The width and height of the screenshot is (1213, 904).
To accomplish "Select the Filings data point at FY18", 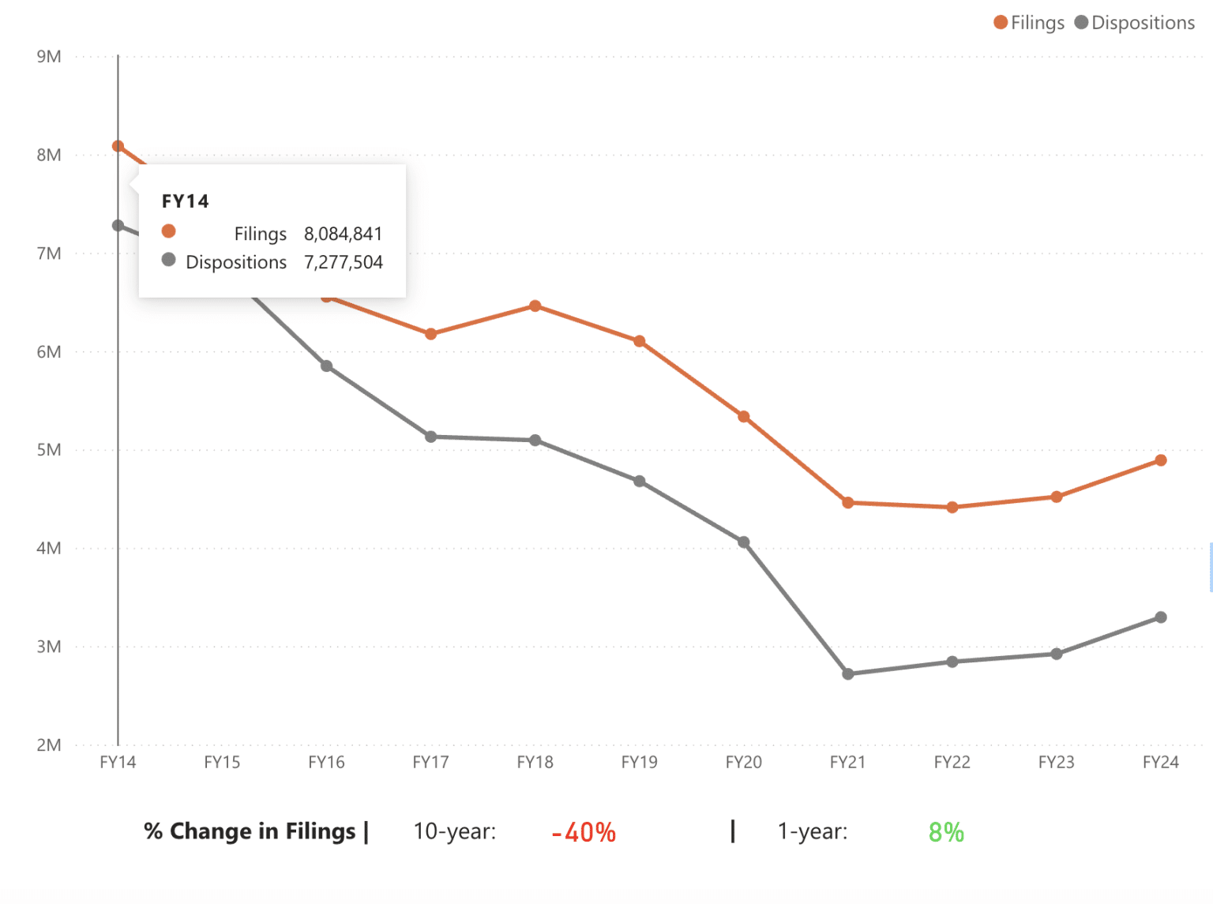I will pyautogui.click(x=535, y=306).
